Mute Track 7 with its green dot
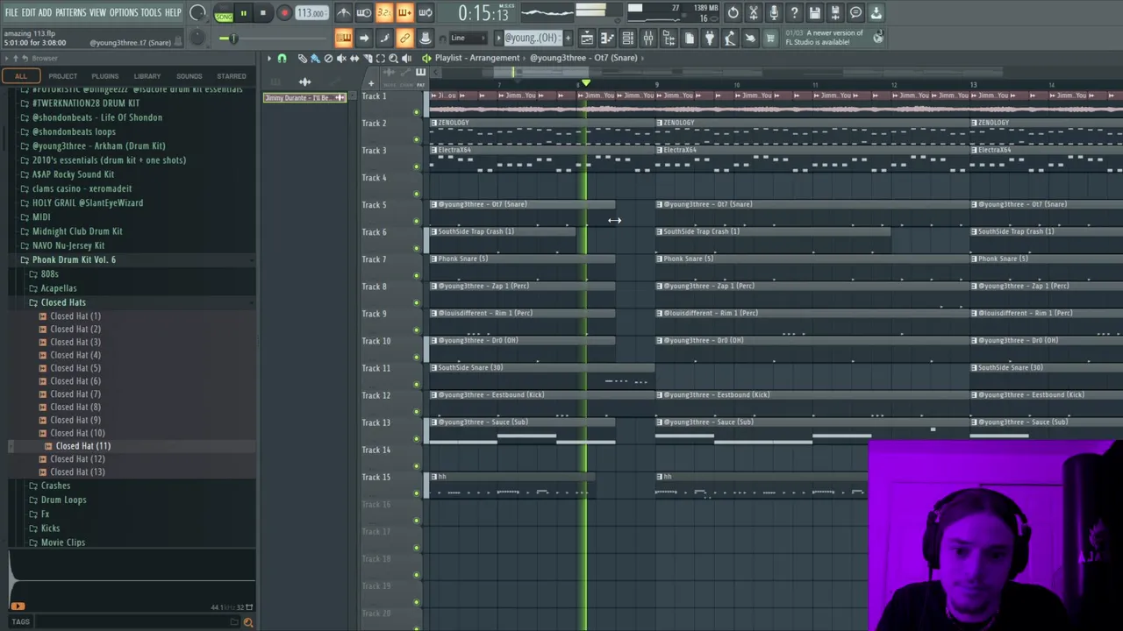The height and width of the screenshot is (631, 1123). 417,275
